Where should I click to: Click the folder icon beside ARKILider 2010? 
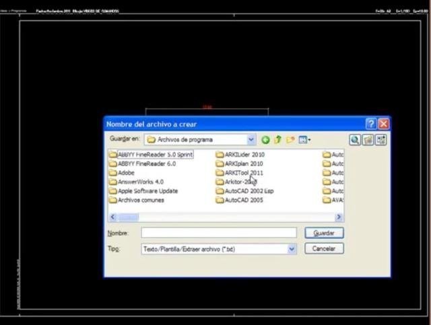(x=220, y=154)
